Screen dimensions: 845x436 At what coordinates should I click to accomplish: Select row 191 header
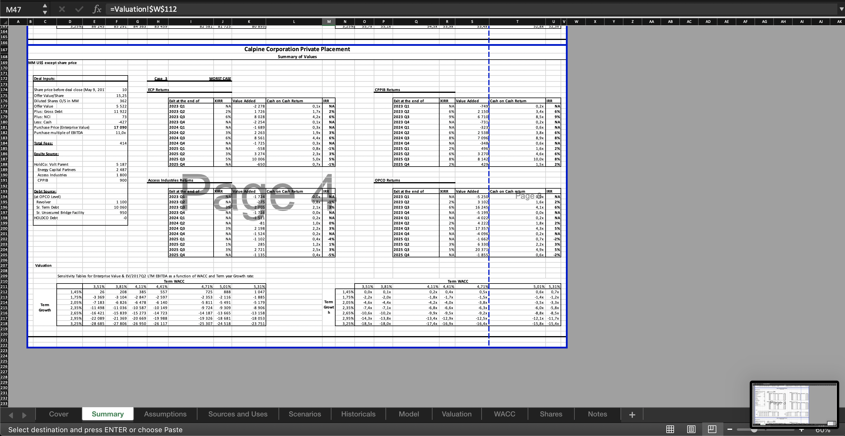pos(4,180)
